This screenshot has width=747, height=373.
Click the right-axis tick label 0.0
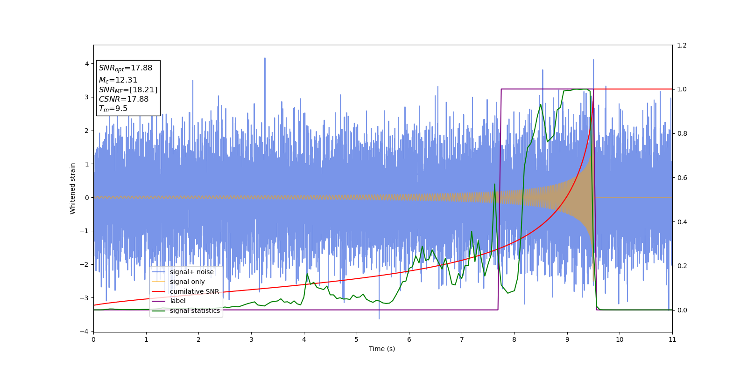(682, 310)
